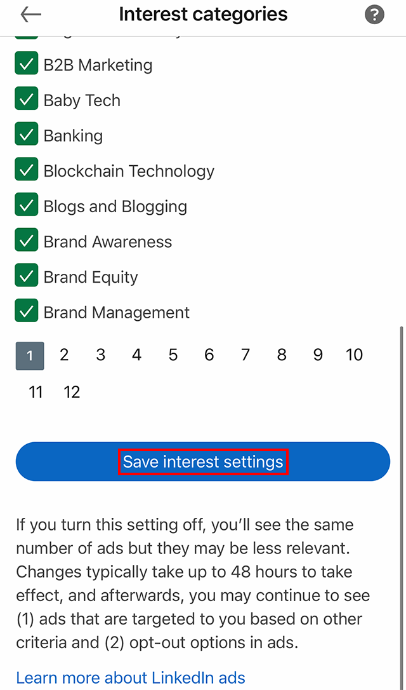Navigate back using the arrow icon
406x690 pixels.
[30, 14]
